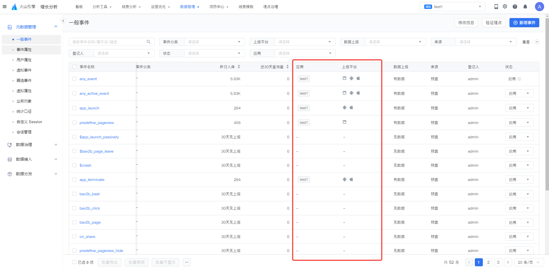Tick the checkbox for $crash row
The image size is (549, 270).
tap(74, 165)
